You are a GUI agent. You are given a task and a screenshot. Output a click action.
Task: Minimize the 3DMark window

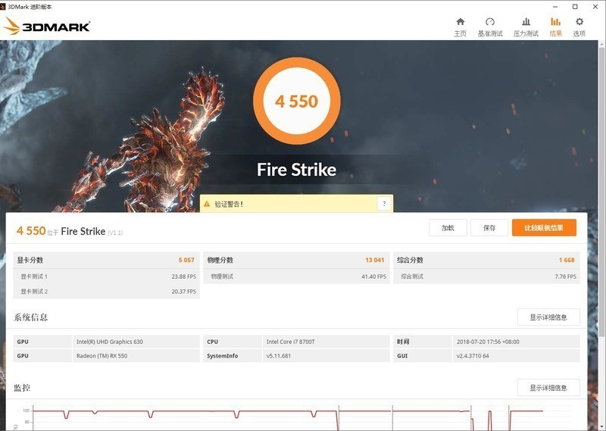[x=555, y=7]
